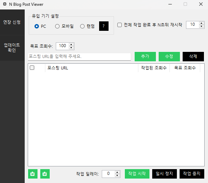Viewport: 208px width, 183px height.
Task: Increase the restart seconds spinner value
Action: pyautogui.click(x=202, y=23)
